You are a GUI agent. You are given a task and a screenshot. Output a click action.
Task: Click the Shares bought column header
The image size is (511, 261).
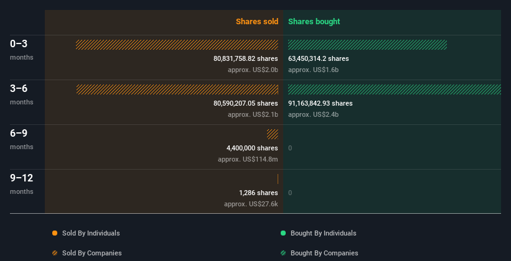coord(314,22)
